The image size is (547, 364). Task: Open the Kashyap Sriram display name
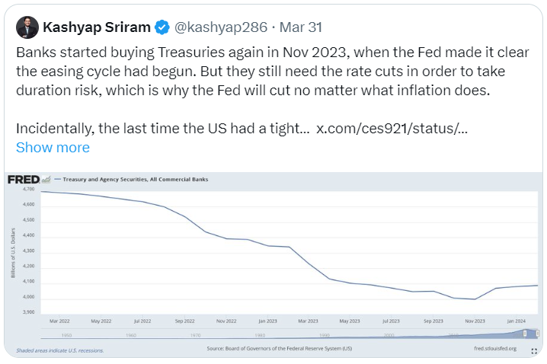[x=97, y=27]
